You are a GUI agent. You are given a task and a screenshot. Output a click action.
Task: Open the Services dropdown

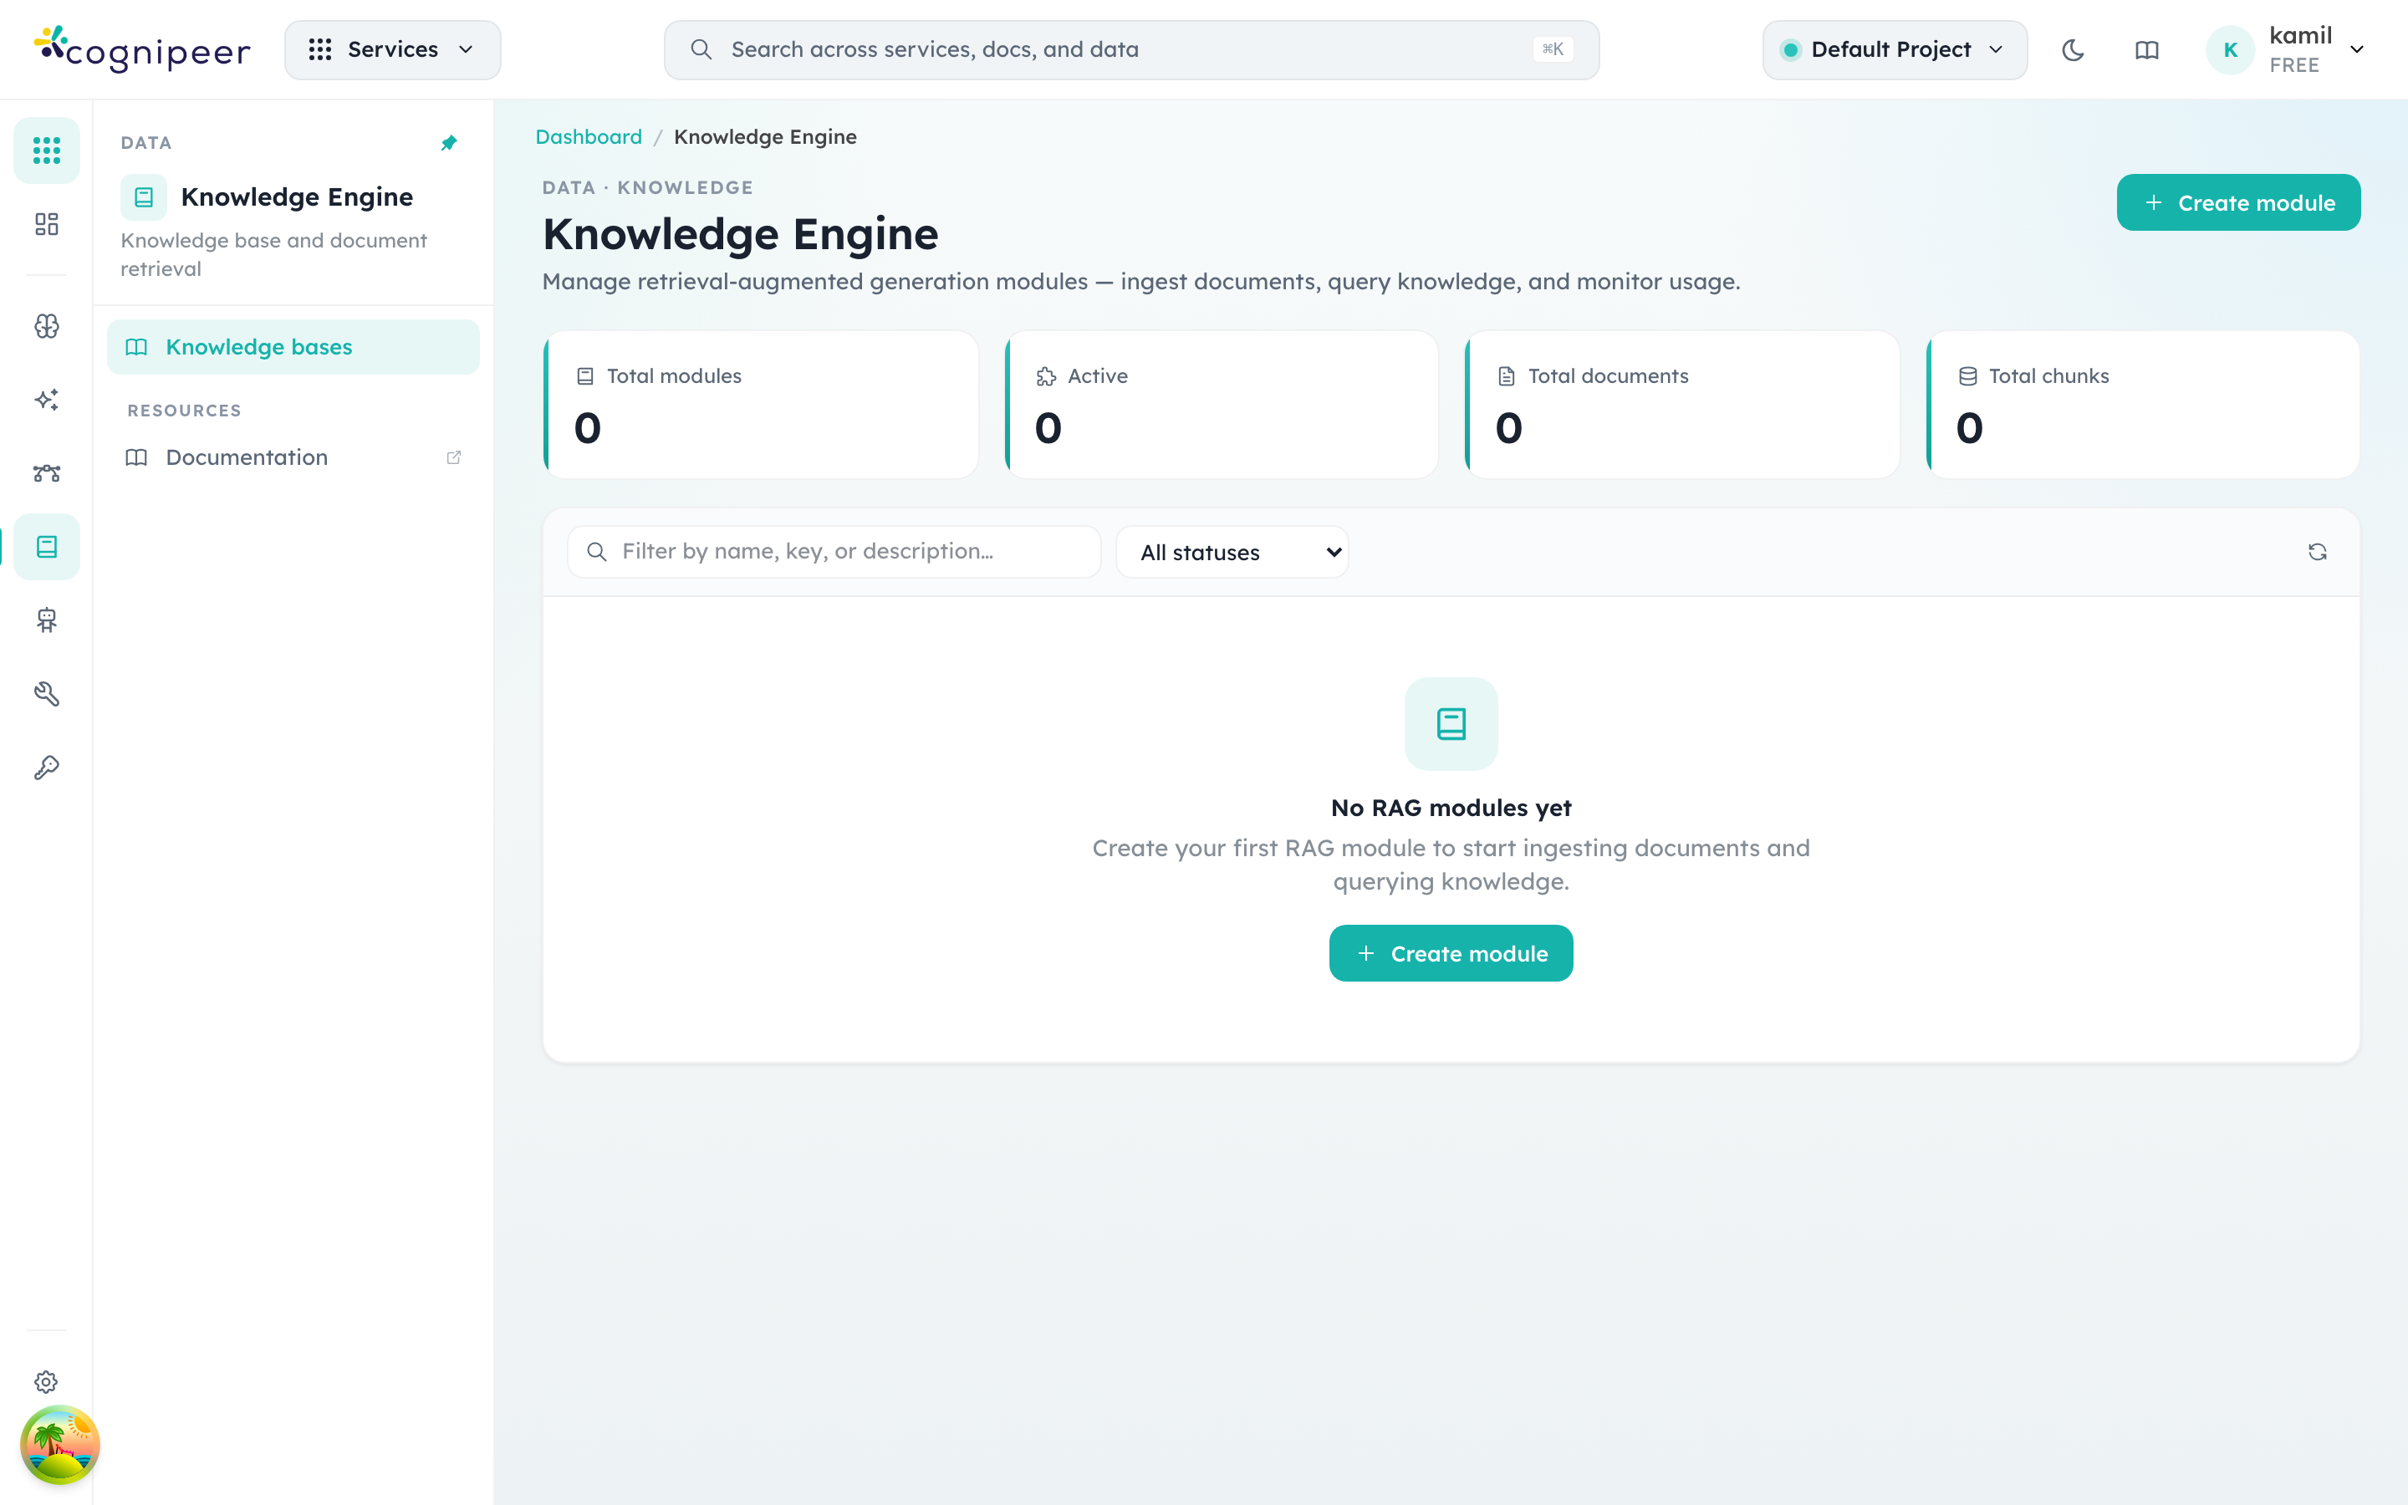coord(393,50)
